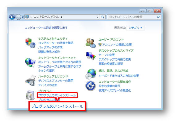
Task: Open Hardware and Sound printer icon
Action: coord(30,81)
